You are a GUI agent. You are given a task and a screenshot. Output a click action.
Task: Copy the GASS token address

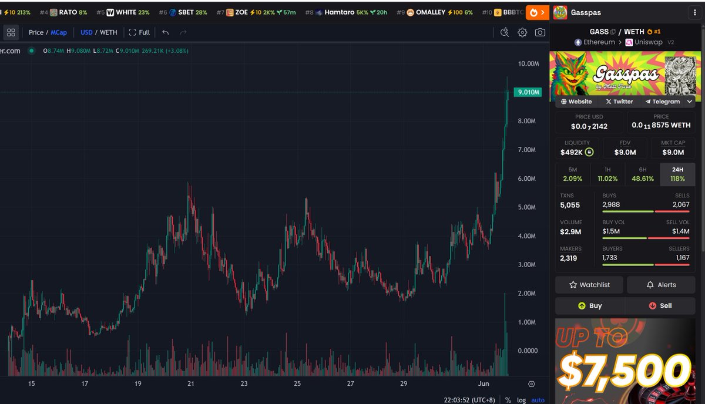(x=613, y=32)
